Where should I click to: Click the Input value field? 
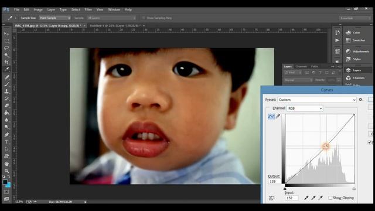(x=291, y=198)
